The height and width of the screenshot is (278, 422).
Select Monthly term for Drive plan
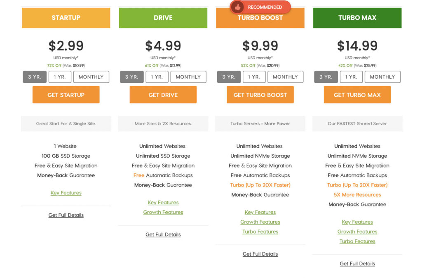pos(188,77)
